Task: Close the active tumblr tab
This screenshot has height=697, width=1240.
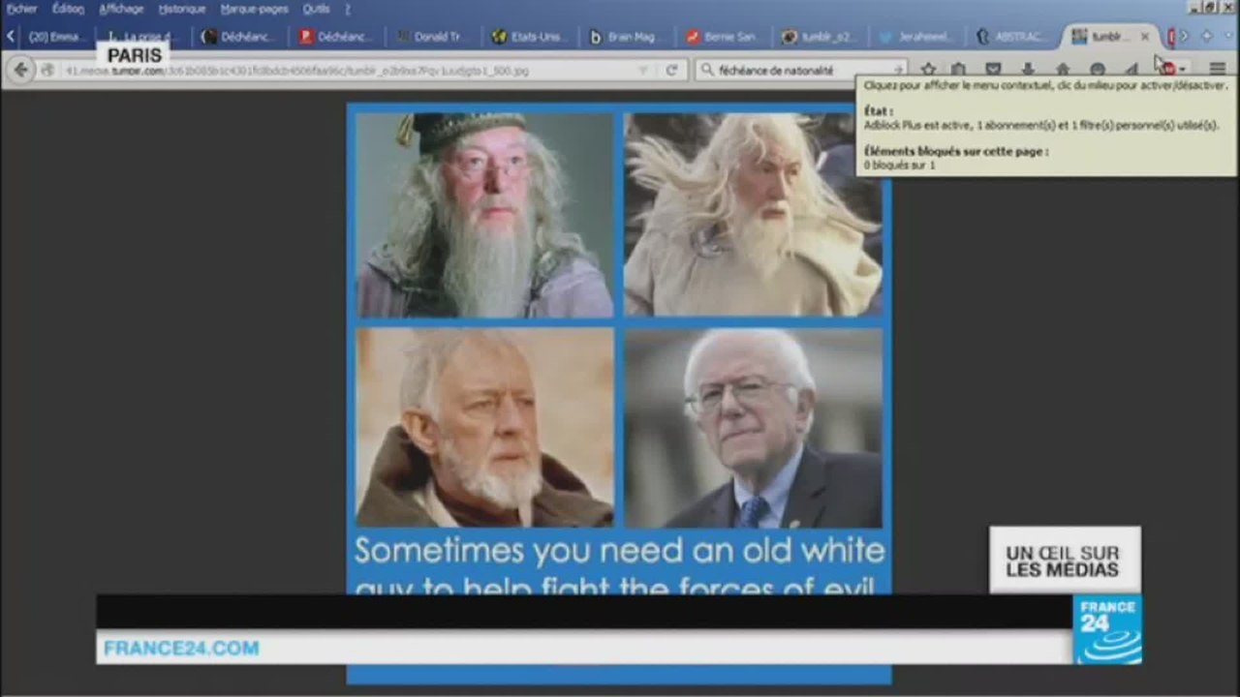Action: point(1145,37)
